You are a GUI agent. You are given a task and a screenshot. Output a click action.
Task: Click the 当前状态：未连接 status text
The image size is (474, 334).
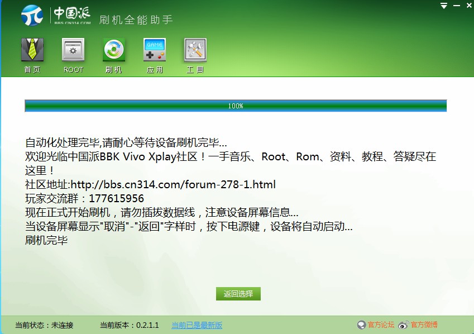[44, 325]
